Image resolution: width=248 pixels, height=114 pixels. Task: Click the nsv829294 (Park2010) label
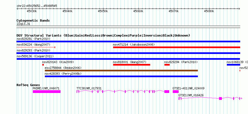tap(181, 62)
